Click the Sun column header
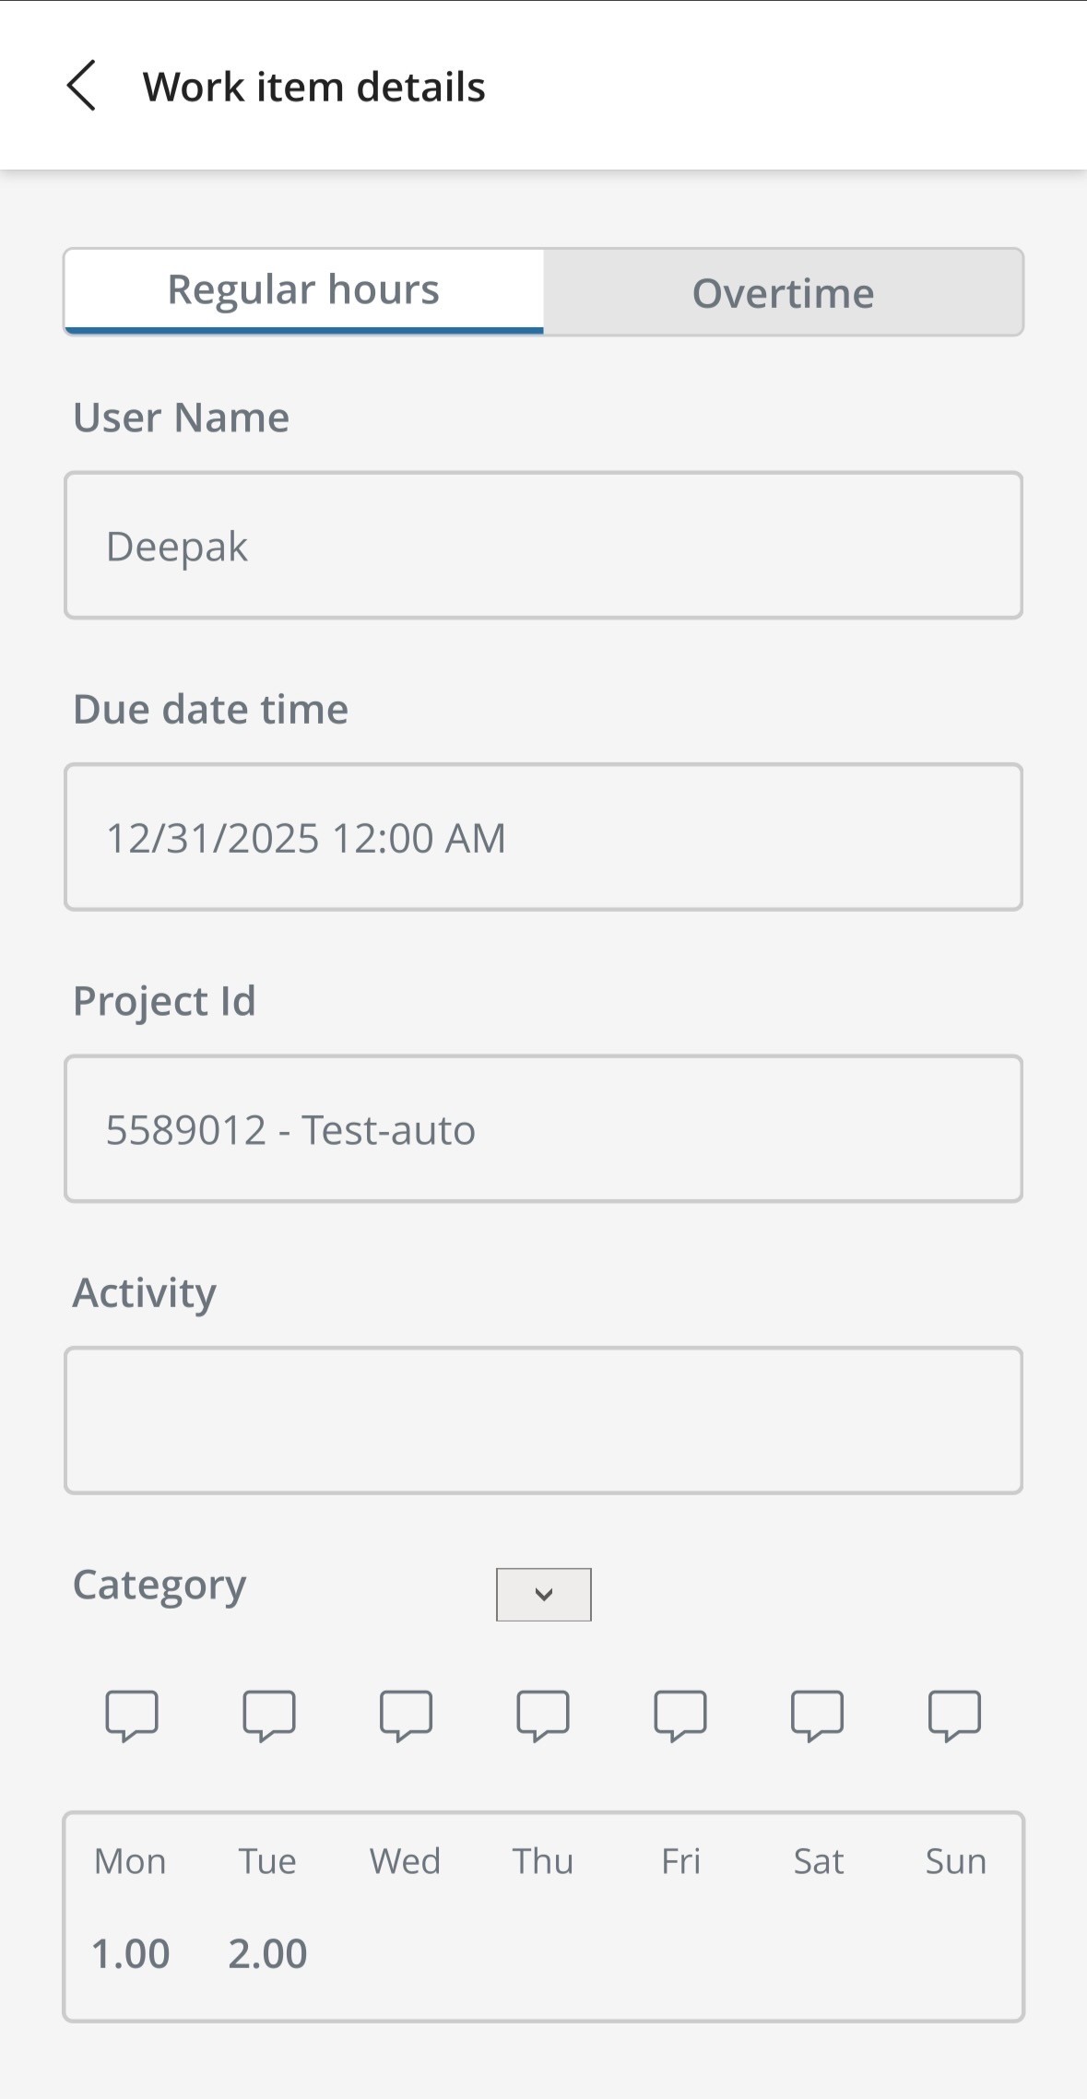 (x=955, y=1861)
